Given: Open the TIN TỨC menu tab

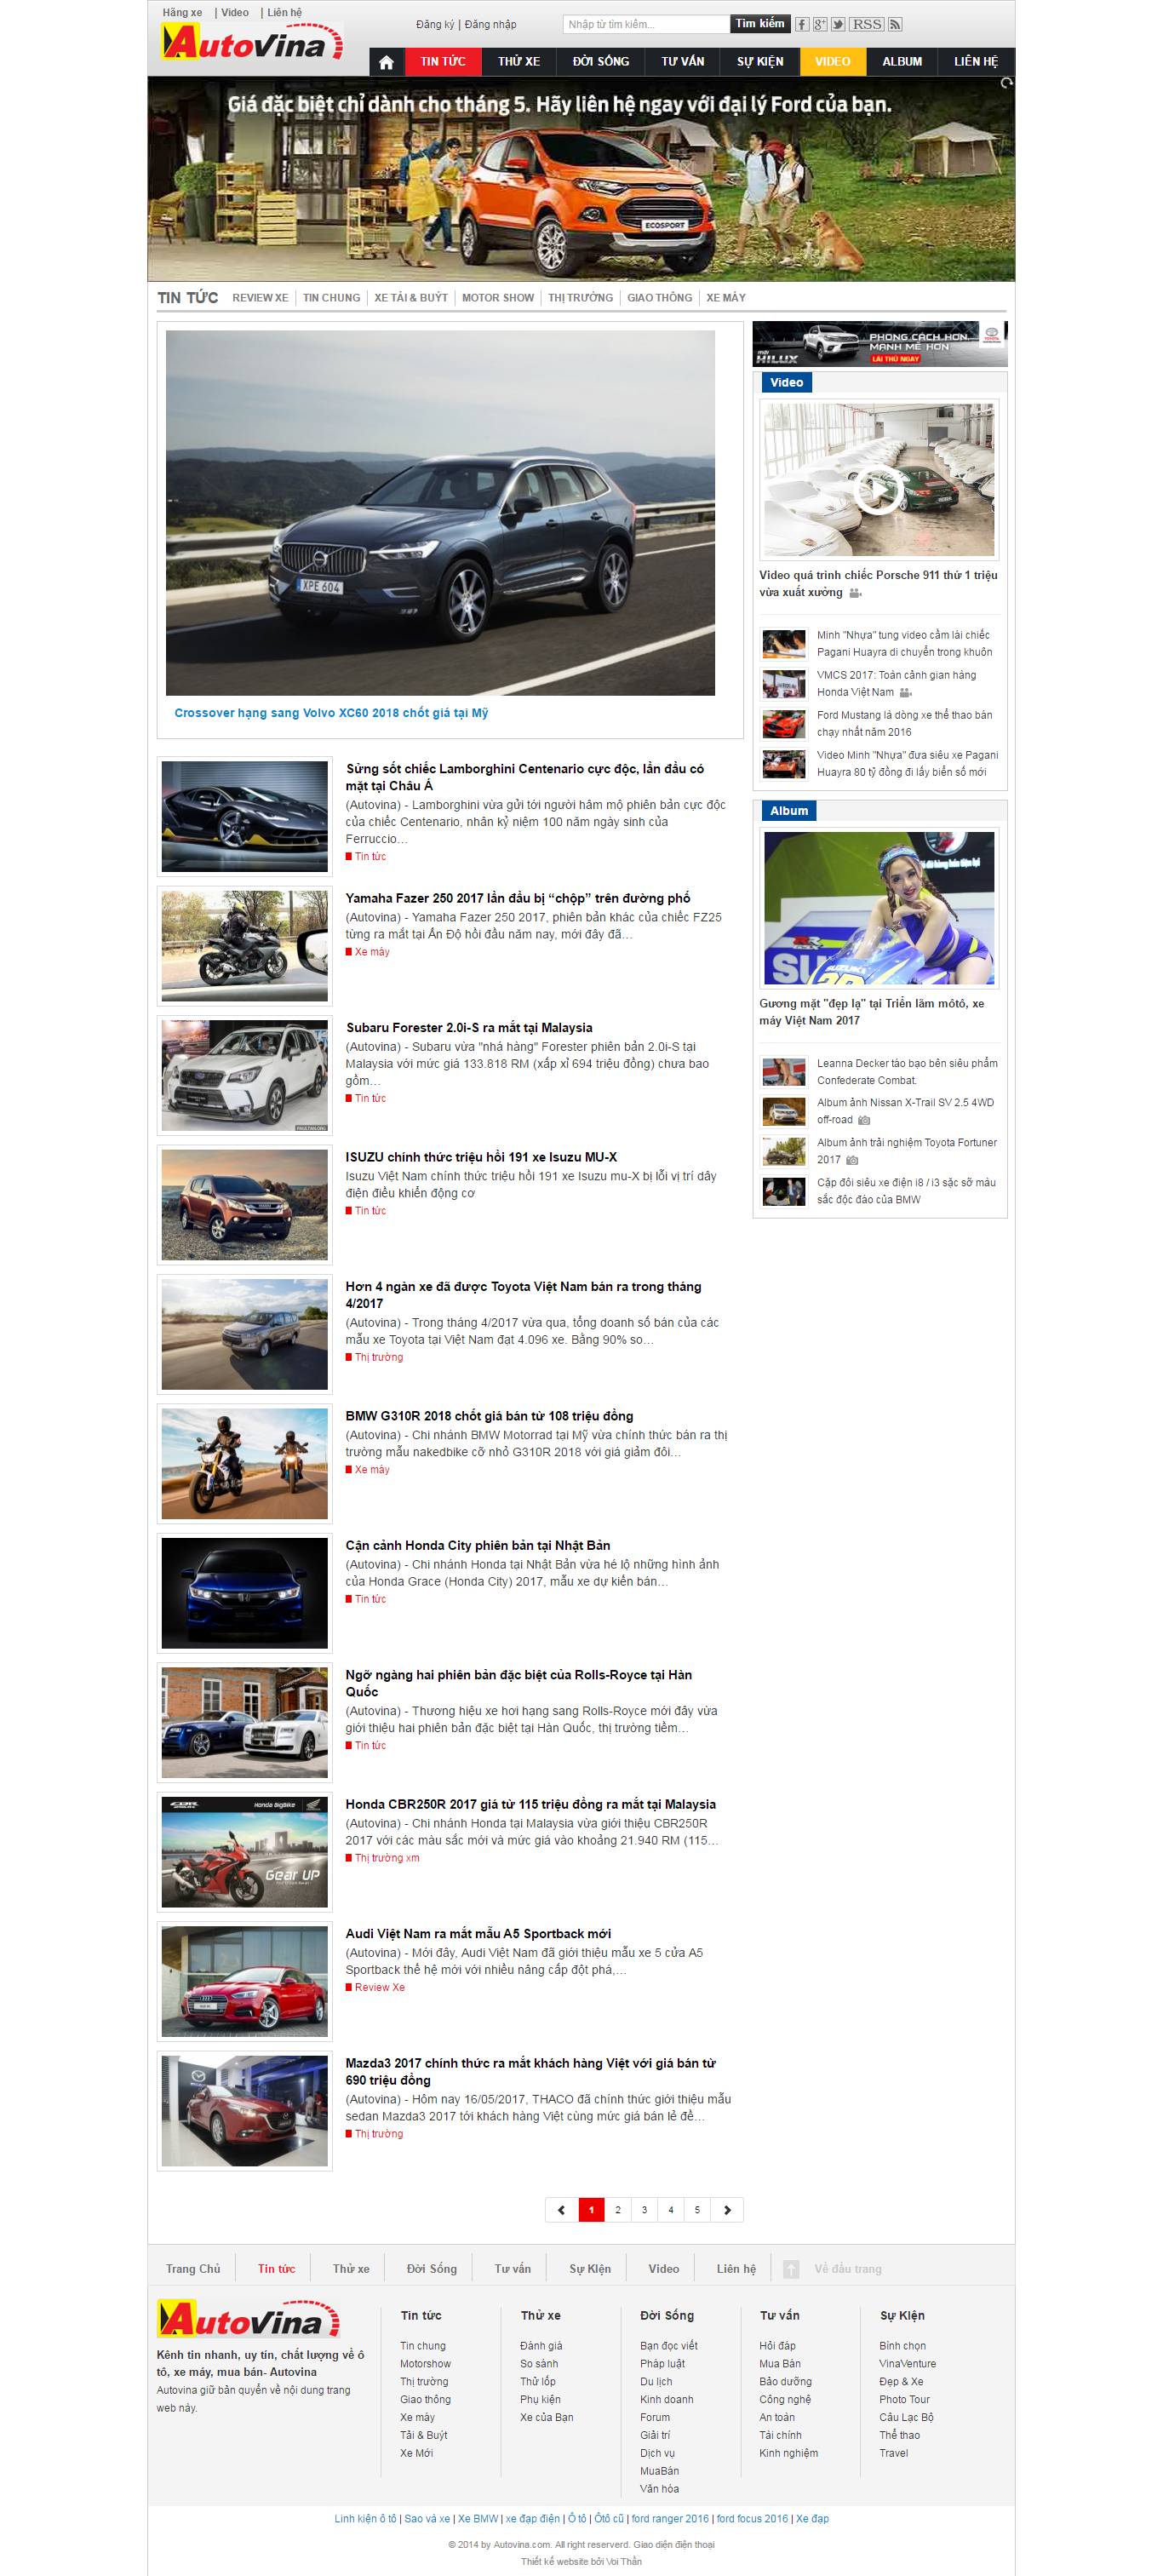Looking at the screenshot, I should click(443, 62).
